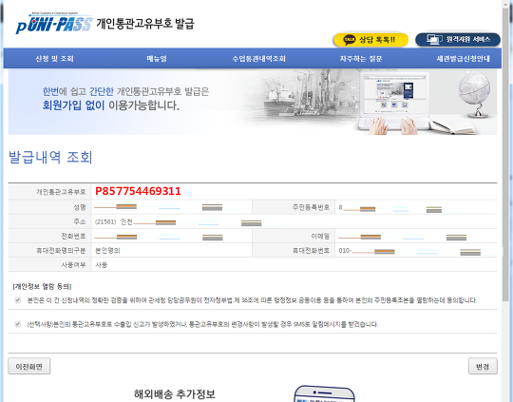Open the 세관발급신청안내 menu

pyautogui.click(x=463, y=59)
